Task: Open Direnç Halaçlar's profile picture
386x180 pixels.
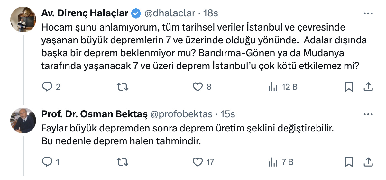Action: (23, 19)
